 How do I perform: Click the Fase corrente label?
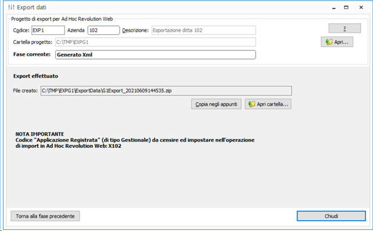tap(32, 54)
